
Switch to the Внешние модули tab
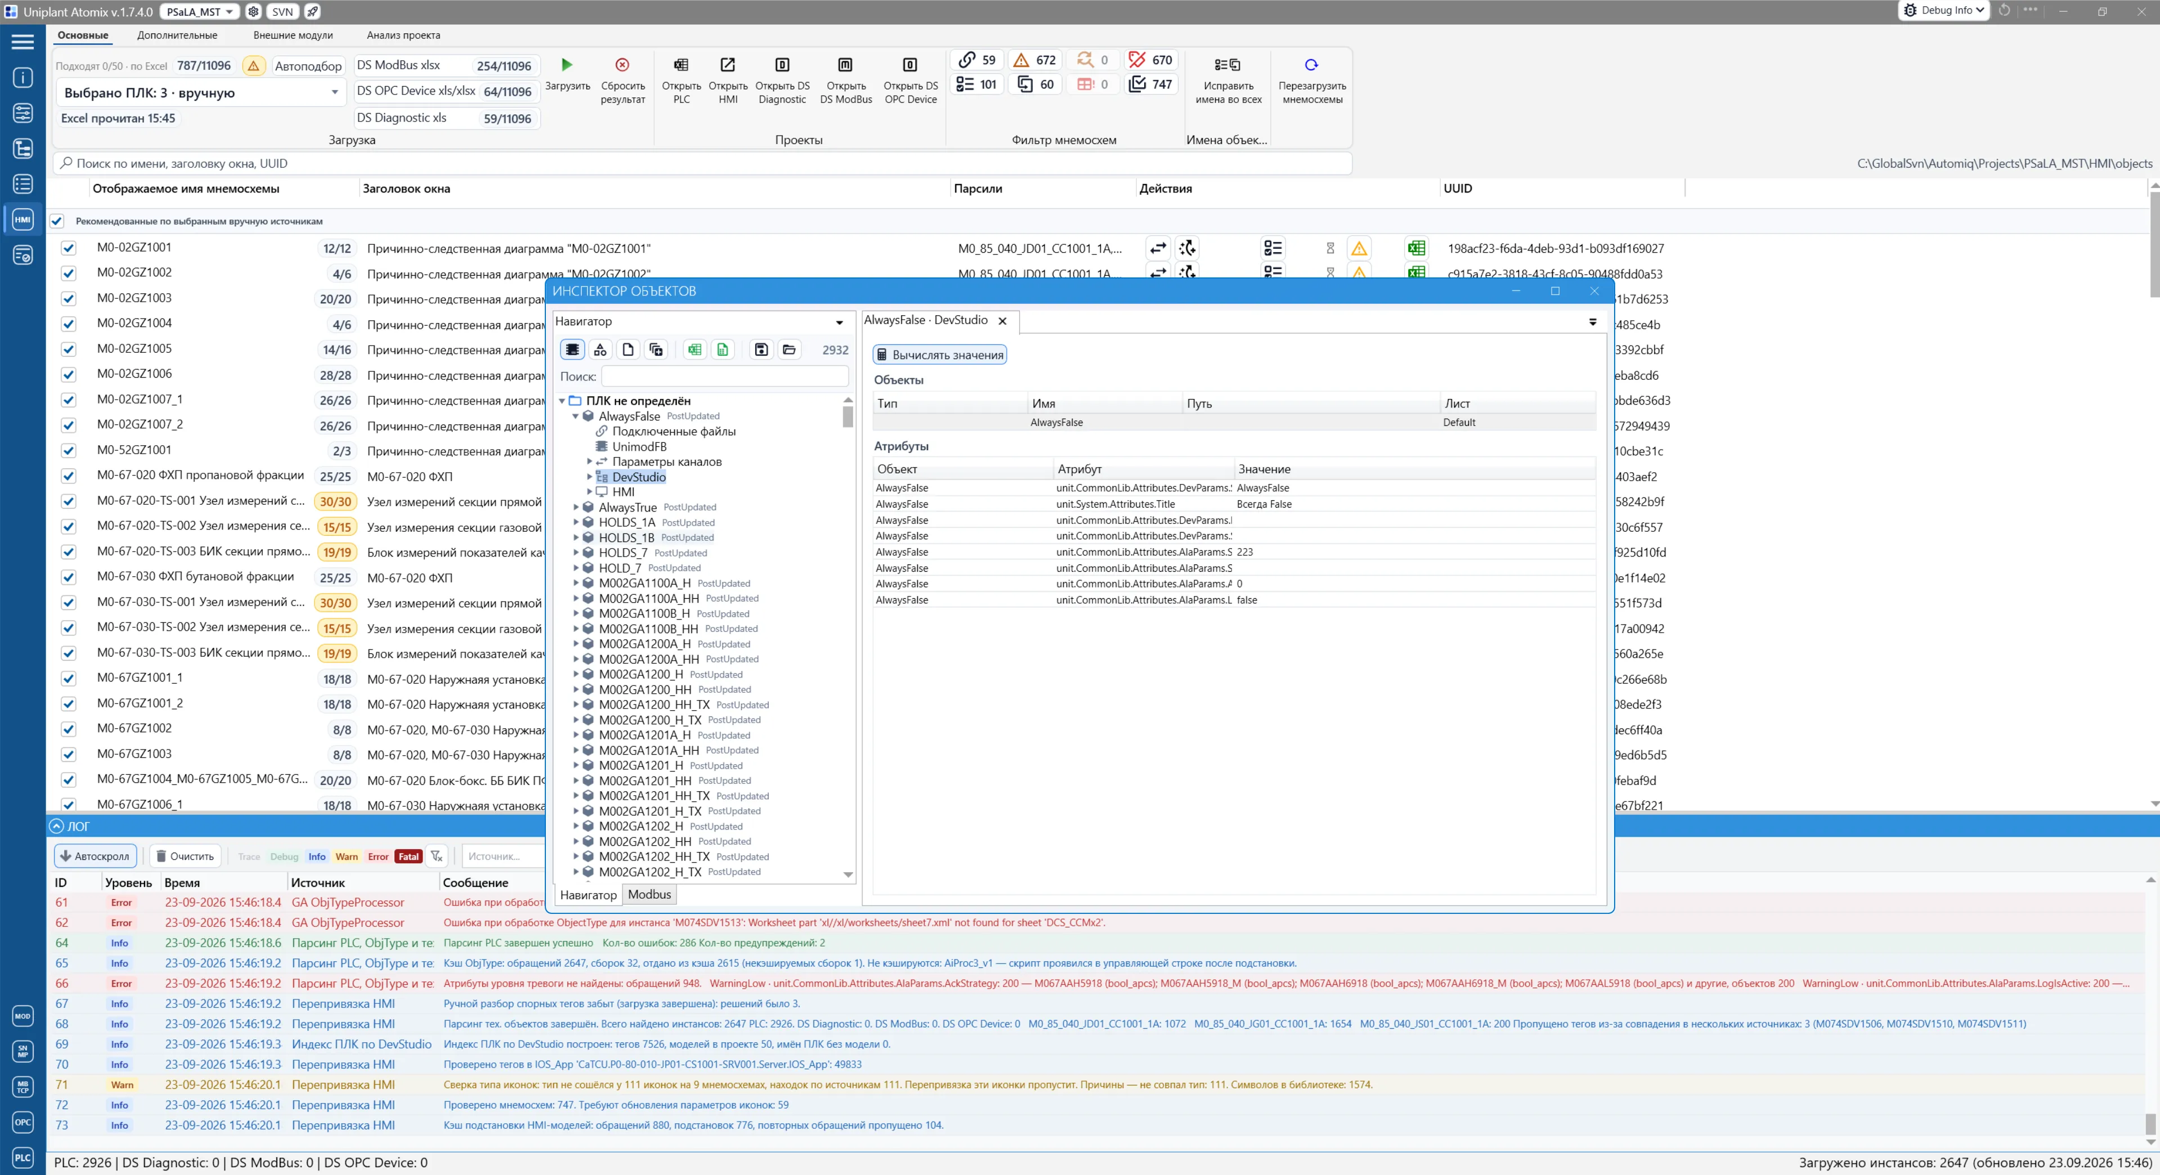293,35
